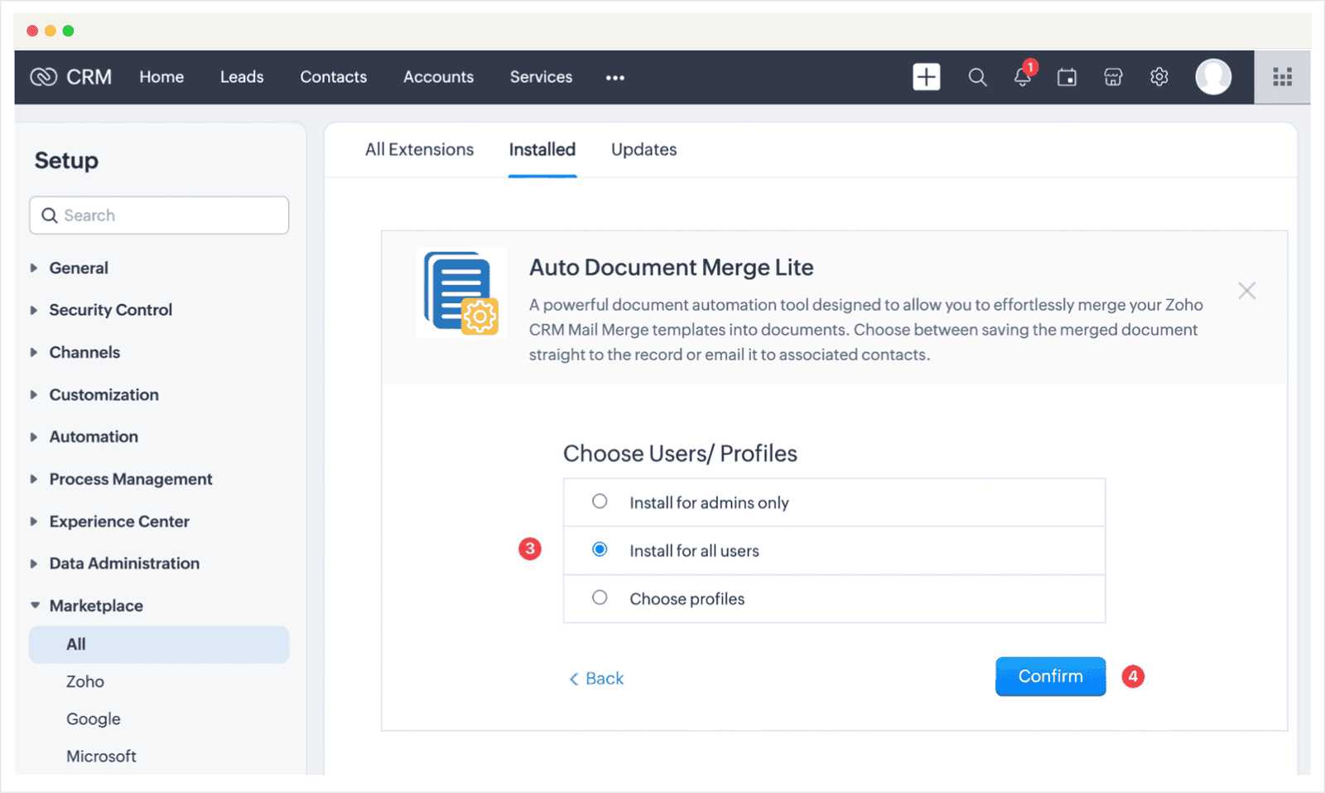Switch to the All Extensions tab
Image resolution: width=1325 pixels, height=793 pixels.
coord(419,150)
